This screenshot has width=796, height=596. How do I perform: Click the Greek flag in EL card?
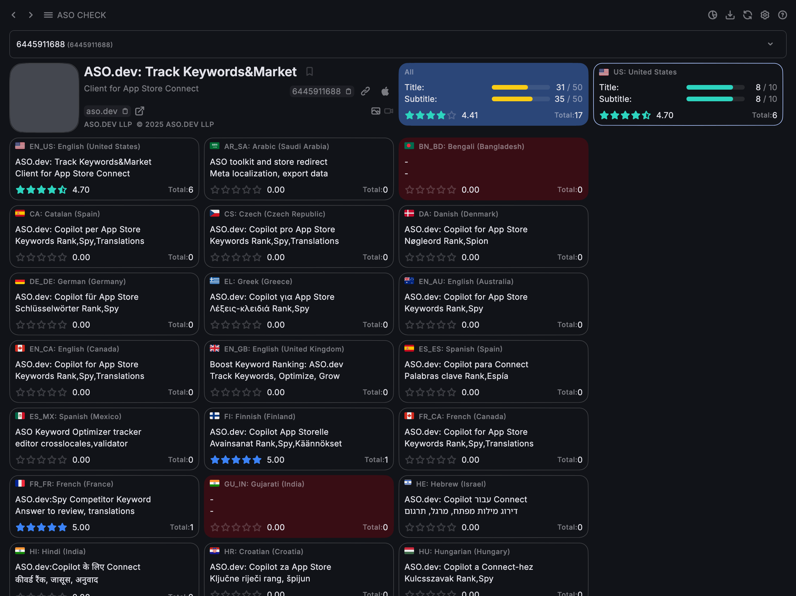coord(215,281)
